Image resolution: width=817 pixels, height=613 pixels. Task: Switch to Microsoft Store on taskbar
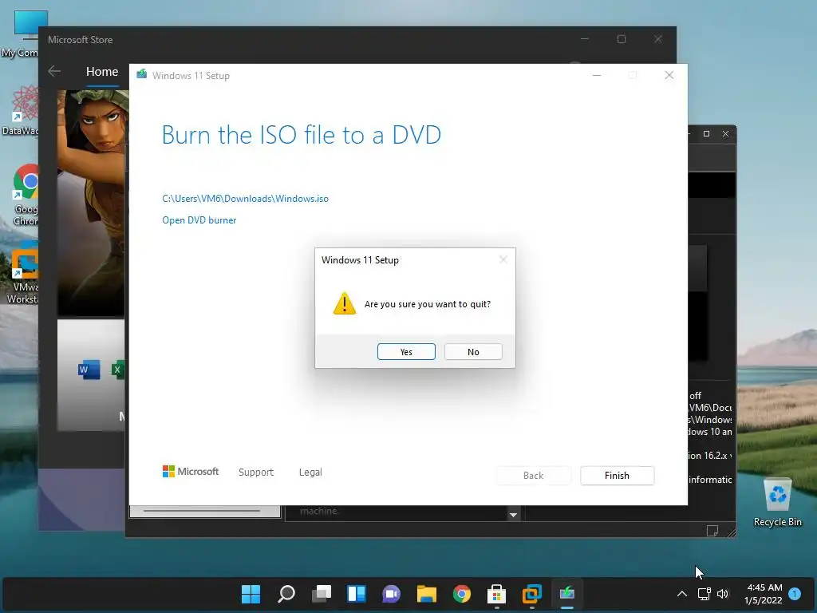(x=496, y=594)
